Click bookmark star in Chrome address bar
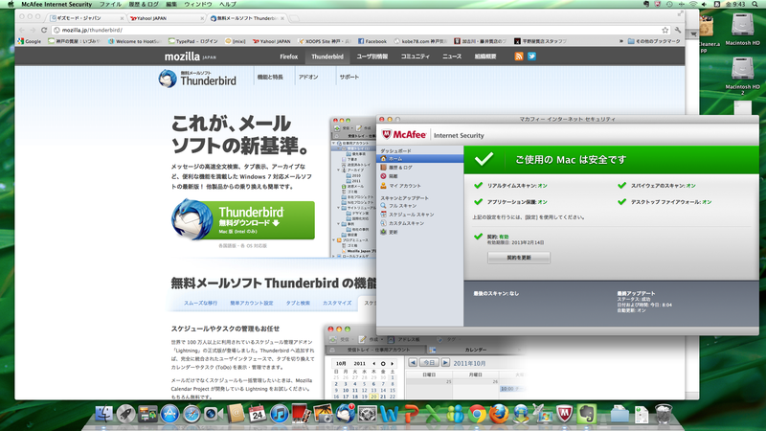The image size is (766, 431). coord(665,30)
